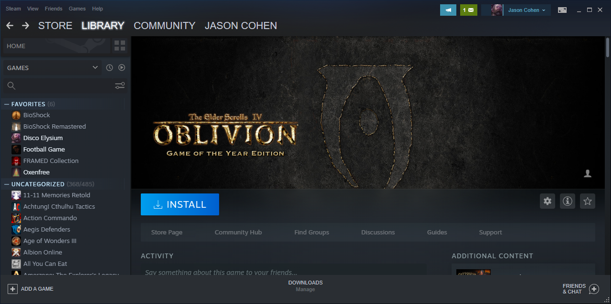Select BioShock Remastered in the list
This screenshot has width=611, height=304.
54,127
